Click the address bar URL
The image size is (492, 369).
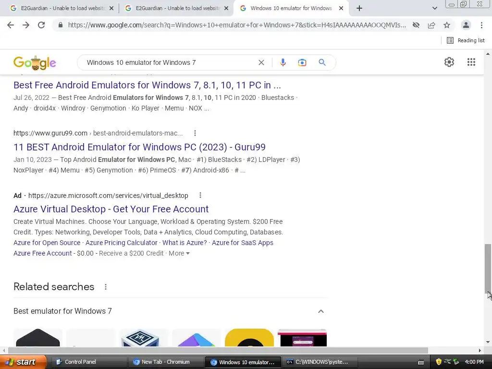pos(237,25)
